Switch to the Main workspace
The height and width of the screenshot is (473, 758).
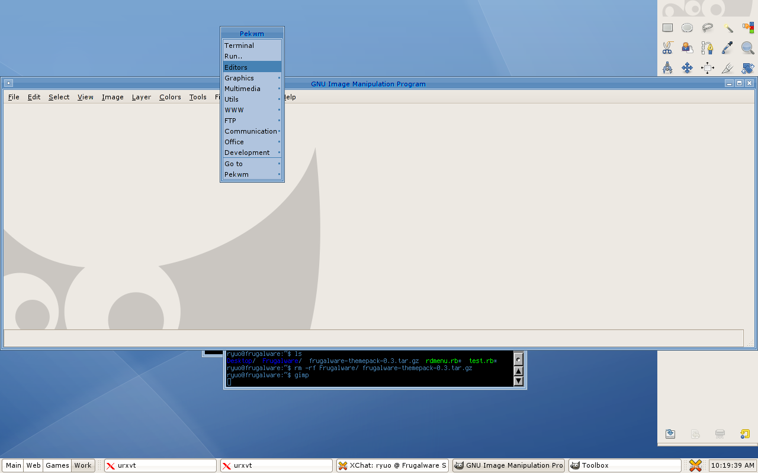[14, 465]
